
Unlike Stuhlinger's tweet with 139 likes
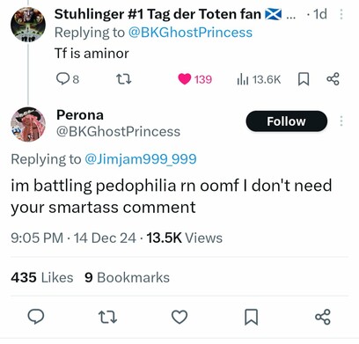click(x=194, y=79)
